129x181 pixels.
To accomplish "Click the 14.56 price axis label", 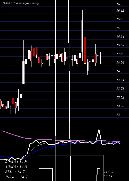I will pos(120,63).
